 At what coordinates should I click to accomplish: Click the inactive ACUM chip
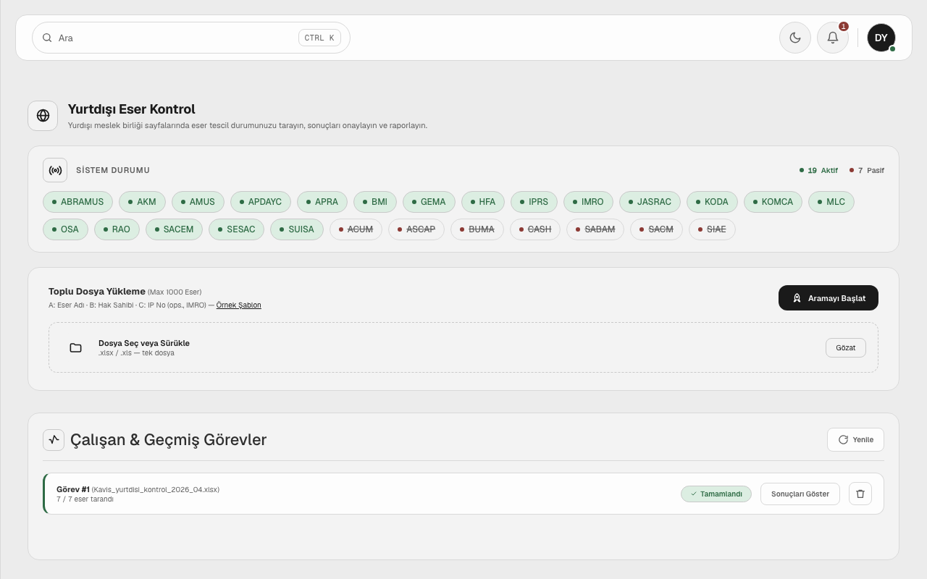[356, 229]
